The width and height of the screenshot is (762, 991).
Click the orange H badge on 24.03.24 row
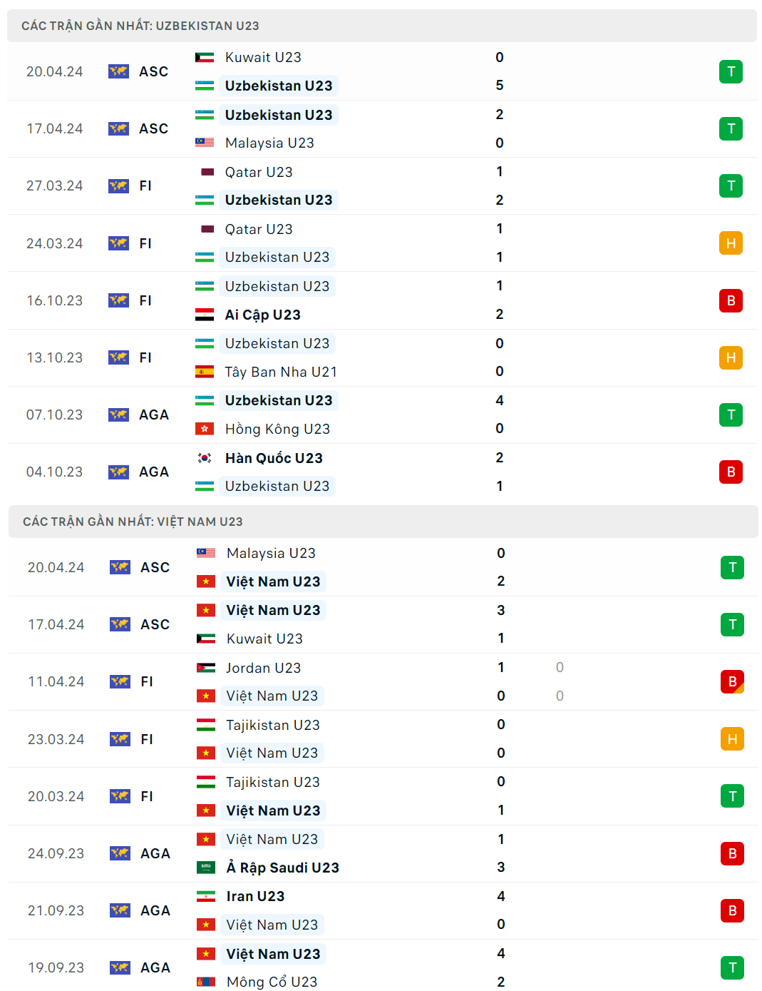click(x=731, y=243)
